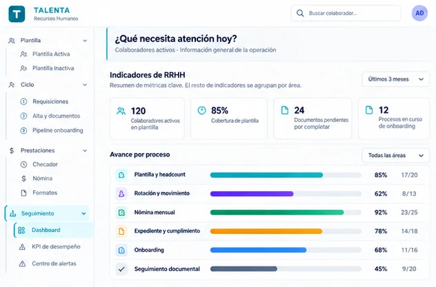The width and height of the screenshot is (436, 287).
Task: Click the Documentos pendientes por completar text
Action: click(321, 123)
